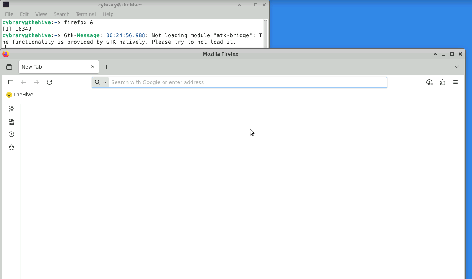Click the Firefox account icon

429,82
